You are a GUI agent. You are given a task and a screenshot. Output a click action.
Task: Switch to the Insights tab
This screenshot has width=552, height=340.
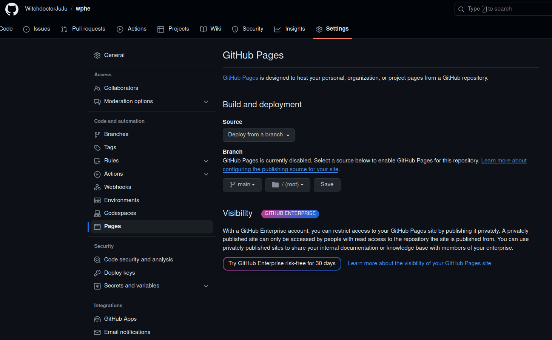[x=290, y=29]
